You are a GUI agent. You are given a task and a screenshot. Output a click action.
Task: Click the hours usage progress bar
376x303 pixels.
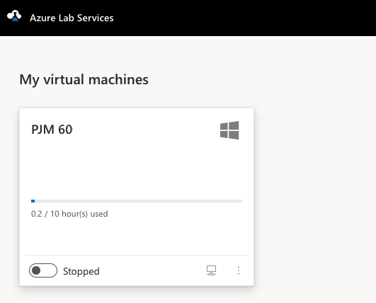[137, 201]
